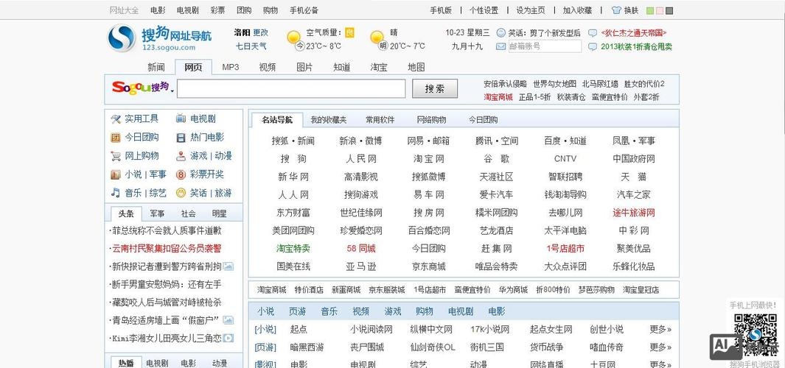The width and height of the screenshot is (785, 368).
Task: Expand 更多 in the 小说 row
Action: pos(660,330)
